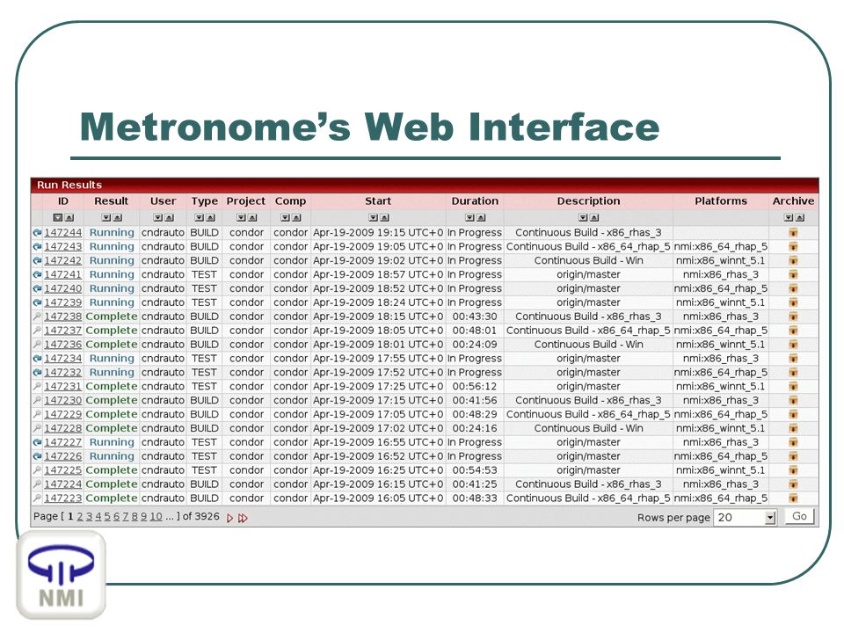Image resolution: width=844 pixels, height=633 pixels.
Task: Open run 147232 link
Action: [x=63, y=373]
